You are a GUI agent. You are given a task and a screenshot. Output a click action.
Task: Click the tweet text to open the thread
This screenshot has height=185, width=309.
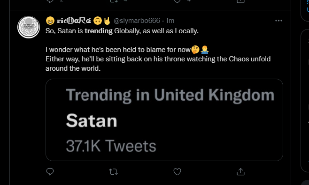(158, 50)
